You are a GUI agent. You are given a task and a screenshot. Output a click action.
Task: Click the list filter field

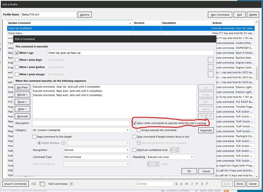coord(155,184)
